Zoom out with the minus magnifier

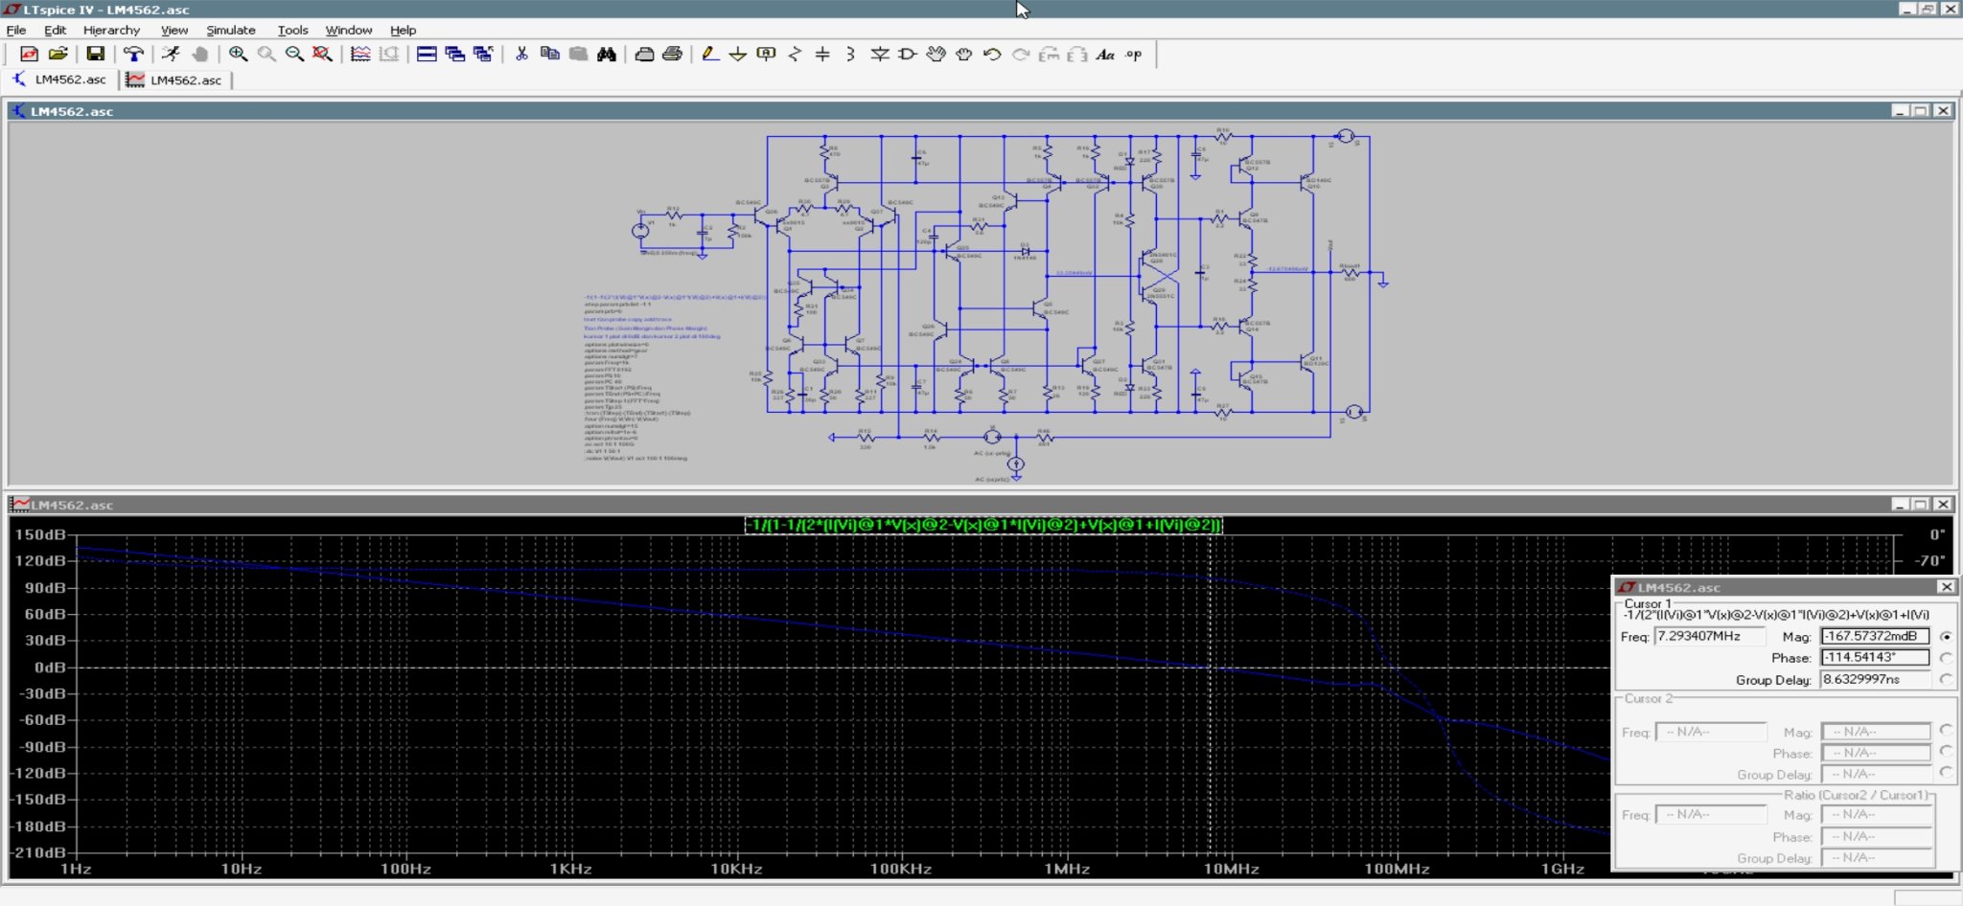coord(294,55)
